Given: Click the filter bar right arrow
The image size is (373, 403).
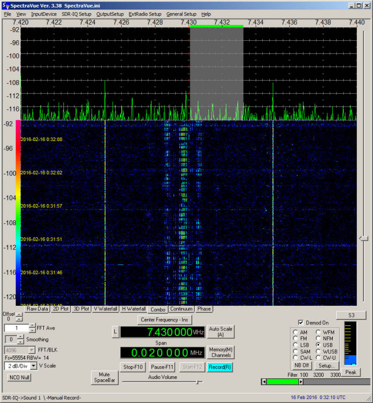Looking at the screenshot, I should [301, 382].
